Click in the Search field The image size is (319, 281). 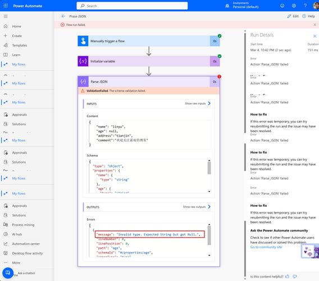coord(132,6)
